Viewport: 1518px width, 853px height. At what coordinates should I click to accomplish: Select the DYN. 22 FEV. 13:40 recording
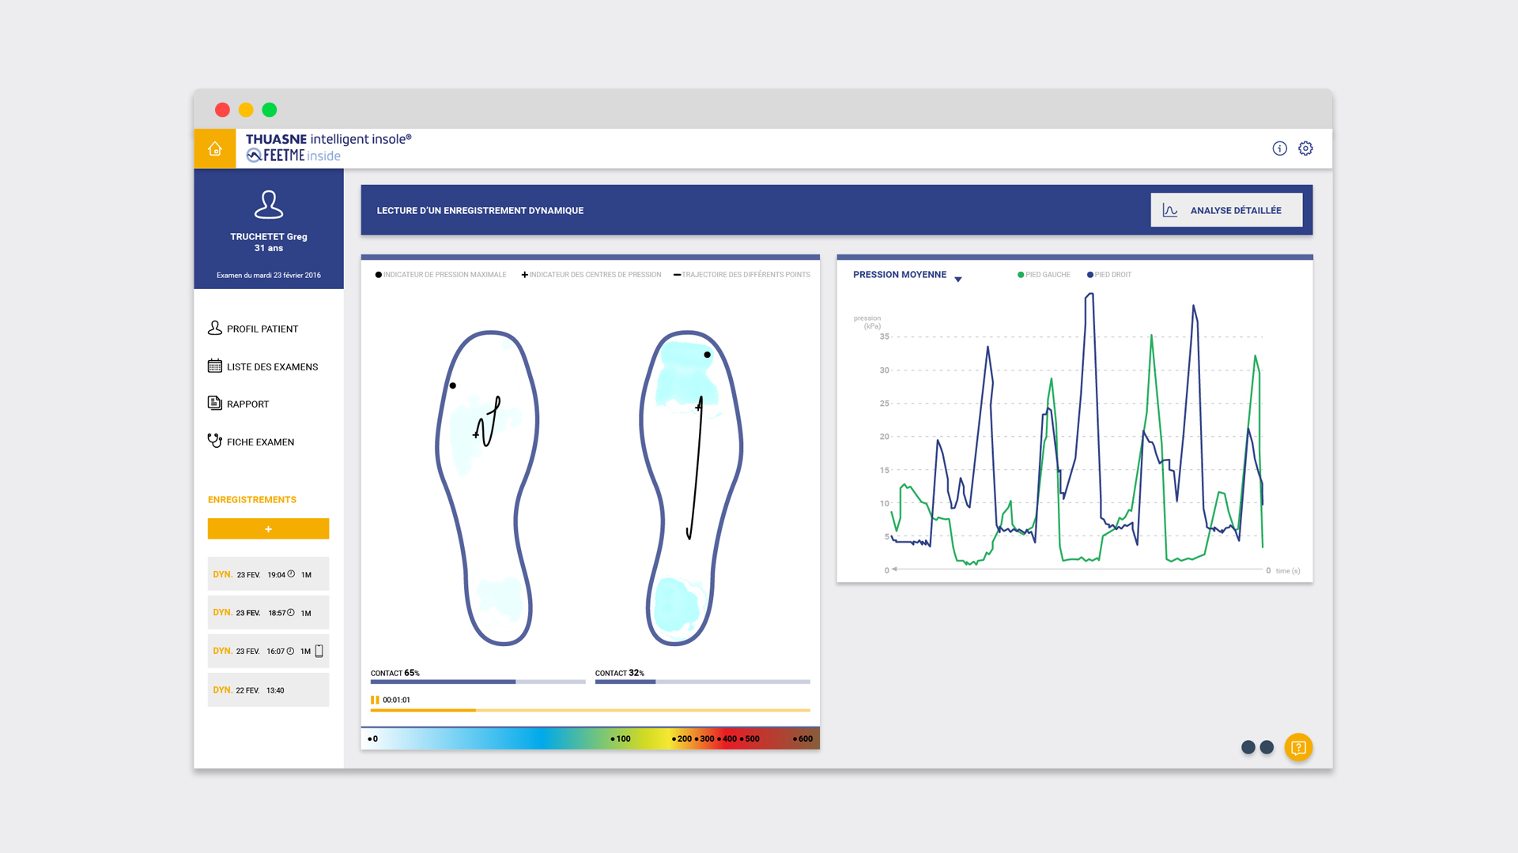click(268, 690)
